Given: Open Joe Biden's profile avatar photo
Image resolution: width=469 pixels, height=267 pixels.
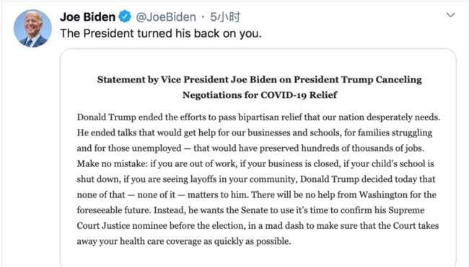Looking at the screenshot, I should pyautogui.click(x=32, y=28).
